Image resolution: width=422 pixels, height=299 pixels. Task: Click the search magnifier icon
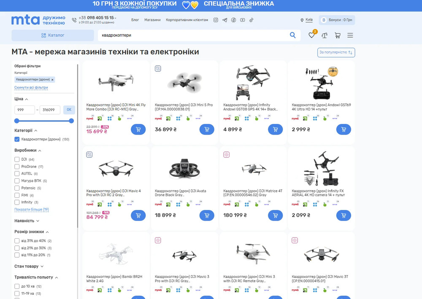point(293,35)
